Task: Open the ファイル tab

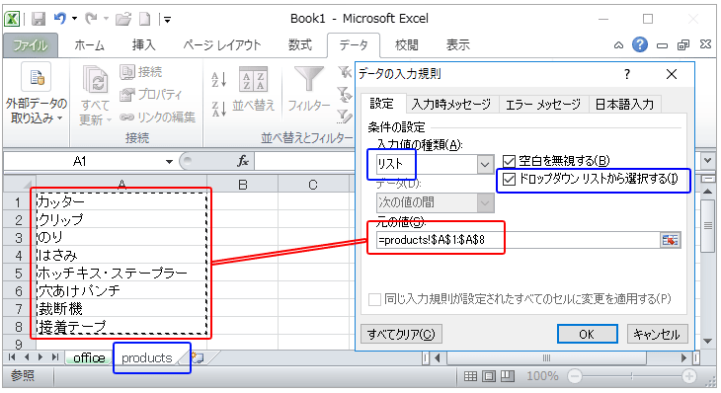Action: (x=31, y=45)
